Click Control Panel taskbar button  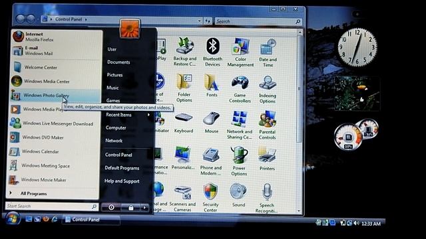[91, 220]
